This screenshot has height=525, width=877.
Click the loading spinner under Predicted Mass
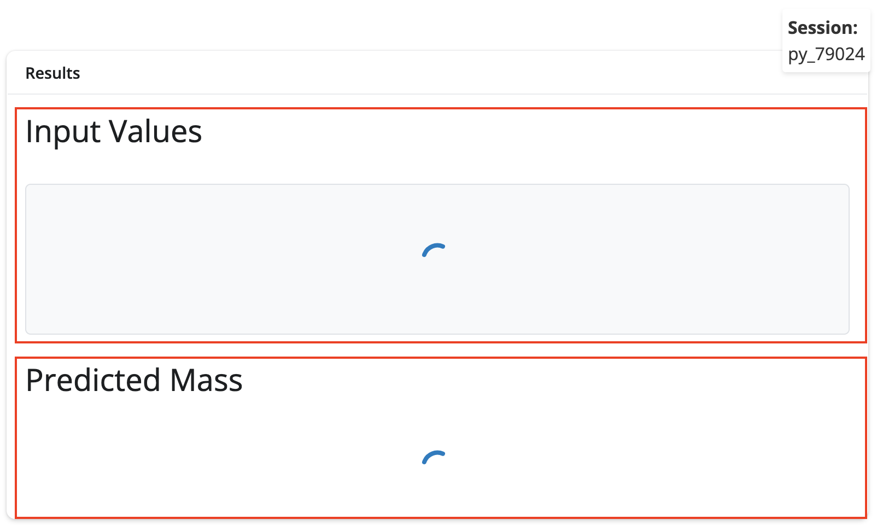pyautogui.click(x=434, y=458)
